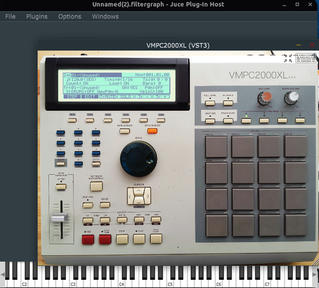The image size is (319, 288).
Task: Click the blue numeric key 5
Action: click(x=78, y=143)
